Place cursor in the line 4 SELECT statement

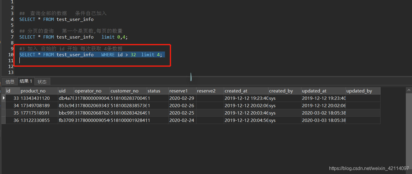click(x=56, y=19)
